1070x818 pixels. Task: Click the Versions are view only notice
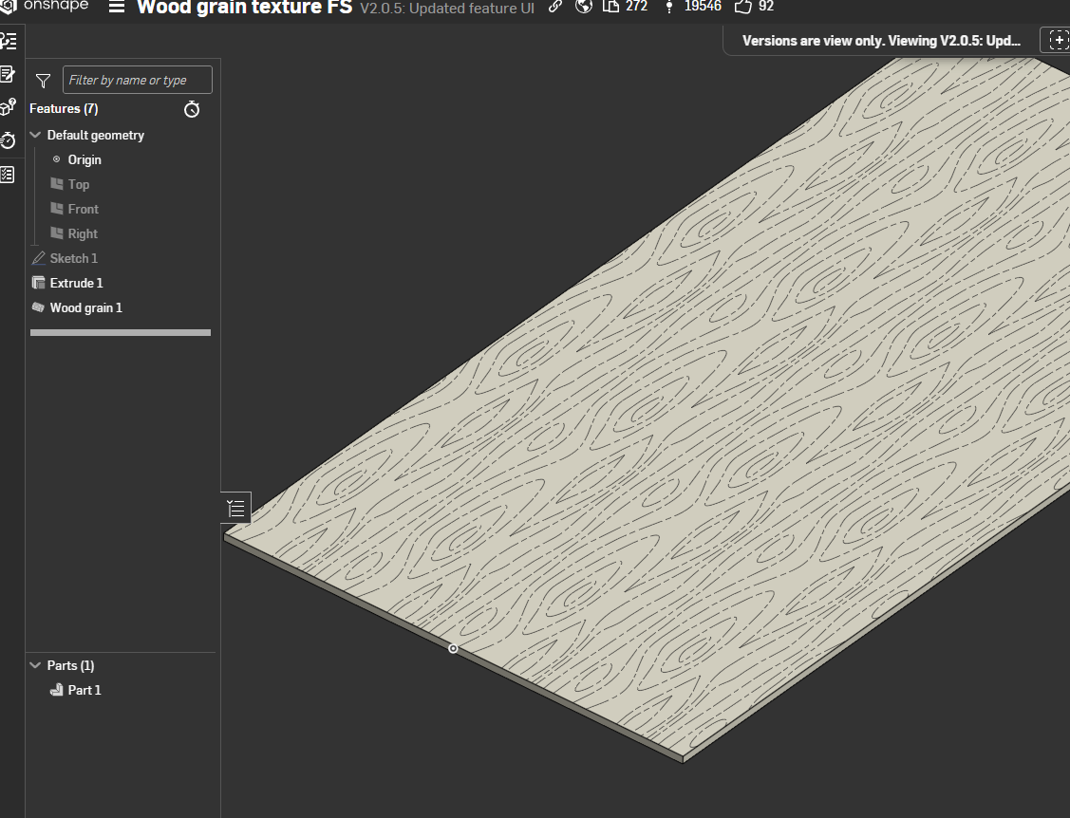click(x=881, y=41)
